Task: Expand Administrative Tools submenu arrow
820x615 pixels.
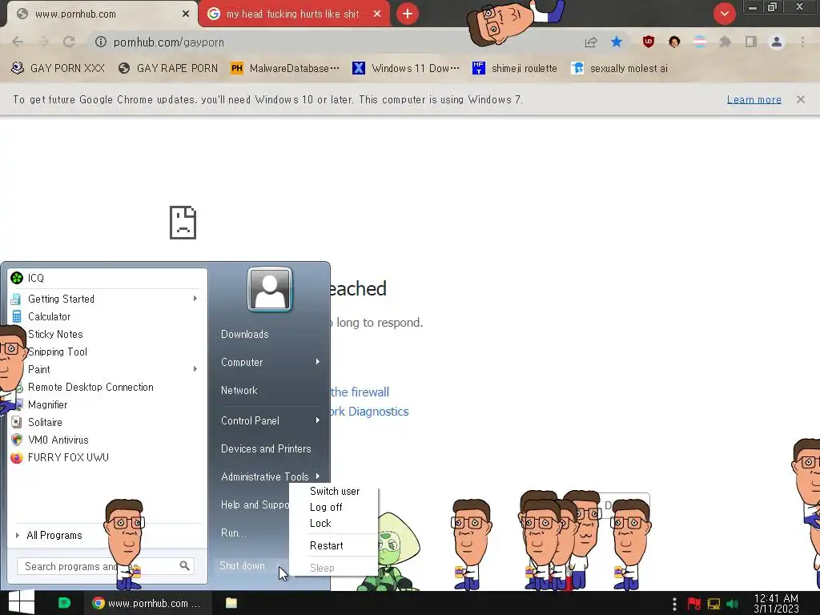Action: 317,476
